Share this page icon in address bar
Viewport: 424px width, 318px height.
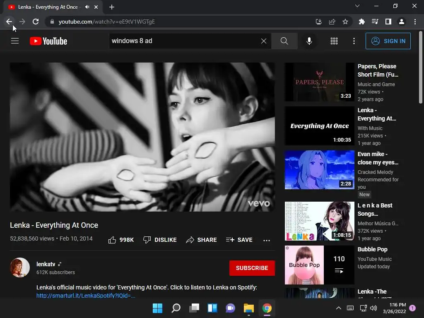pyautogui.click(x=332, y=22)
